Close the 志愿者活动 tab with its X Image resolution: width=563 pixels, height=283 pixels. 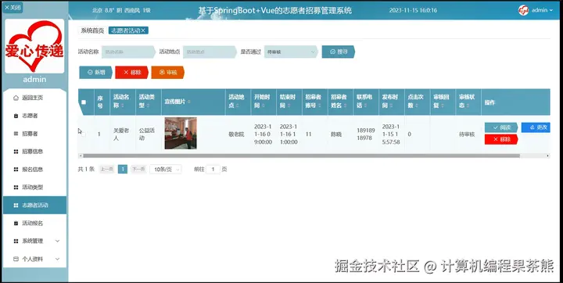[x=143, y=31]
